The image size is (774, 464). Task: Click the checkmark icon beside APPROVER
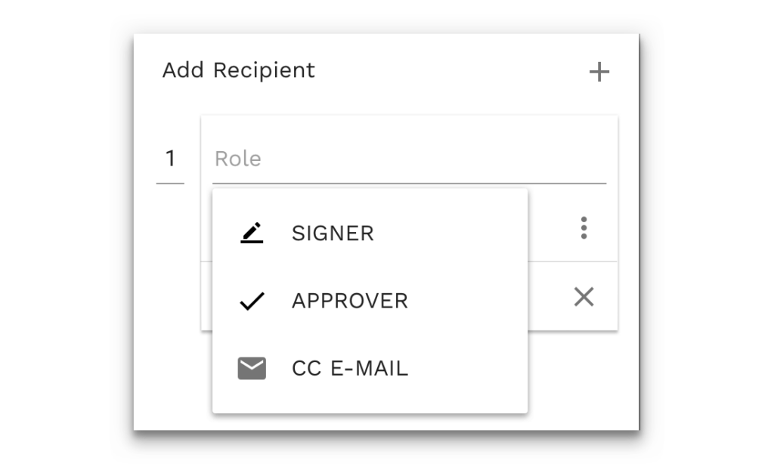tap(252, 301)
